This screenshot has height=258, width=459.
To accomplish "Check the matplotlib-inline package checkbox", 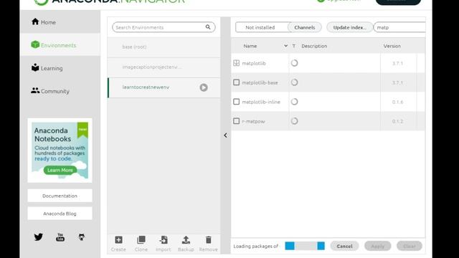I will point(236,102).
